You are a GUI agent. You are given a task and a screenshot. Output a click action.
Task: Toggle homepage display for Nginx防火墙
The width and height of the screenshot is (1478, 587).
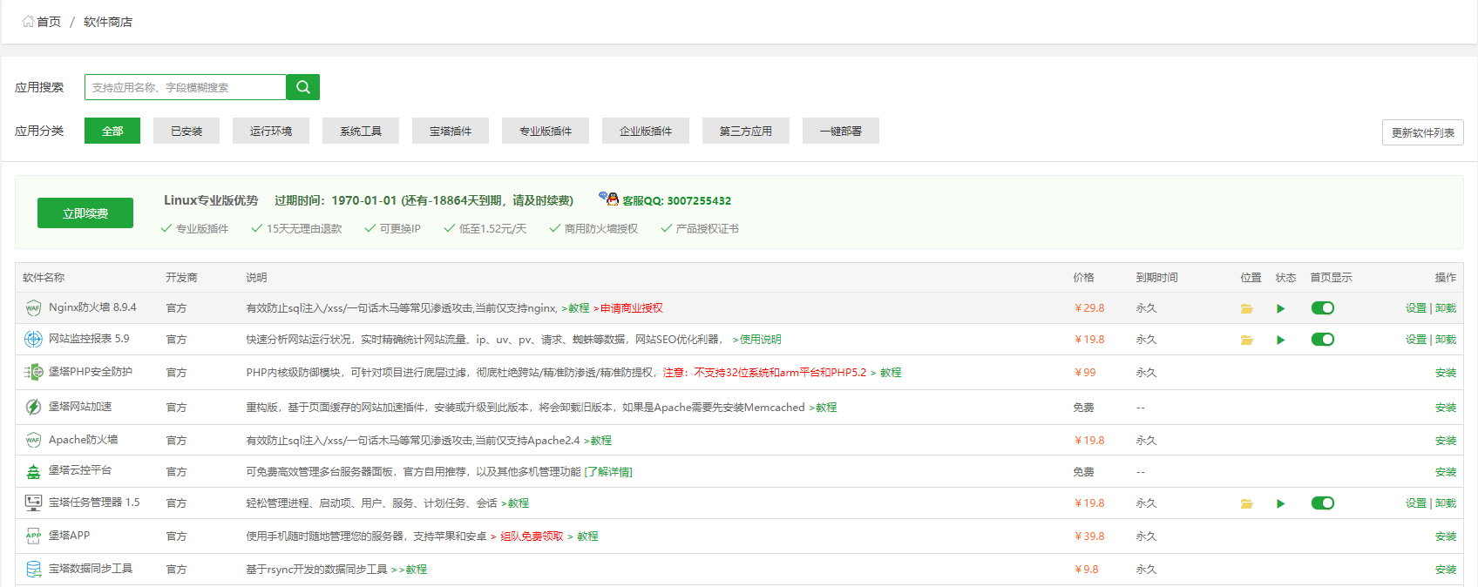(1323, 308)
